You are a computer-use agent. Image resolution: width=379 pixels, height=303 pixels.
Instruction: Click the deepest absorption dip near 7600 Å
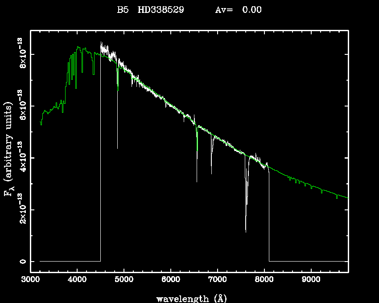click(x=246, y=231)
